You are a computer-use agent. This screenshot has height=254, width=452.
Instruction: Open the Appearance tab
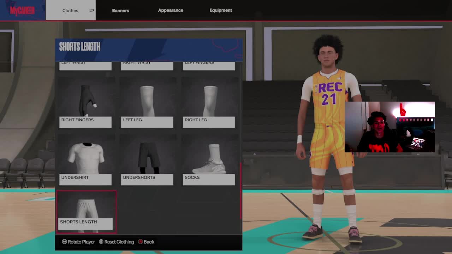click(171, 10)
